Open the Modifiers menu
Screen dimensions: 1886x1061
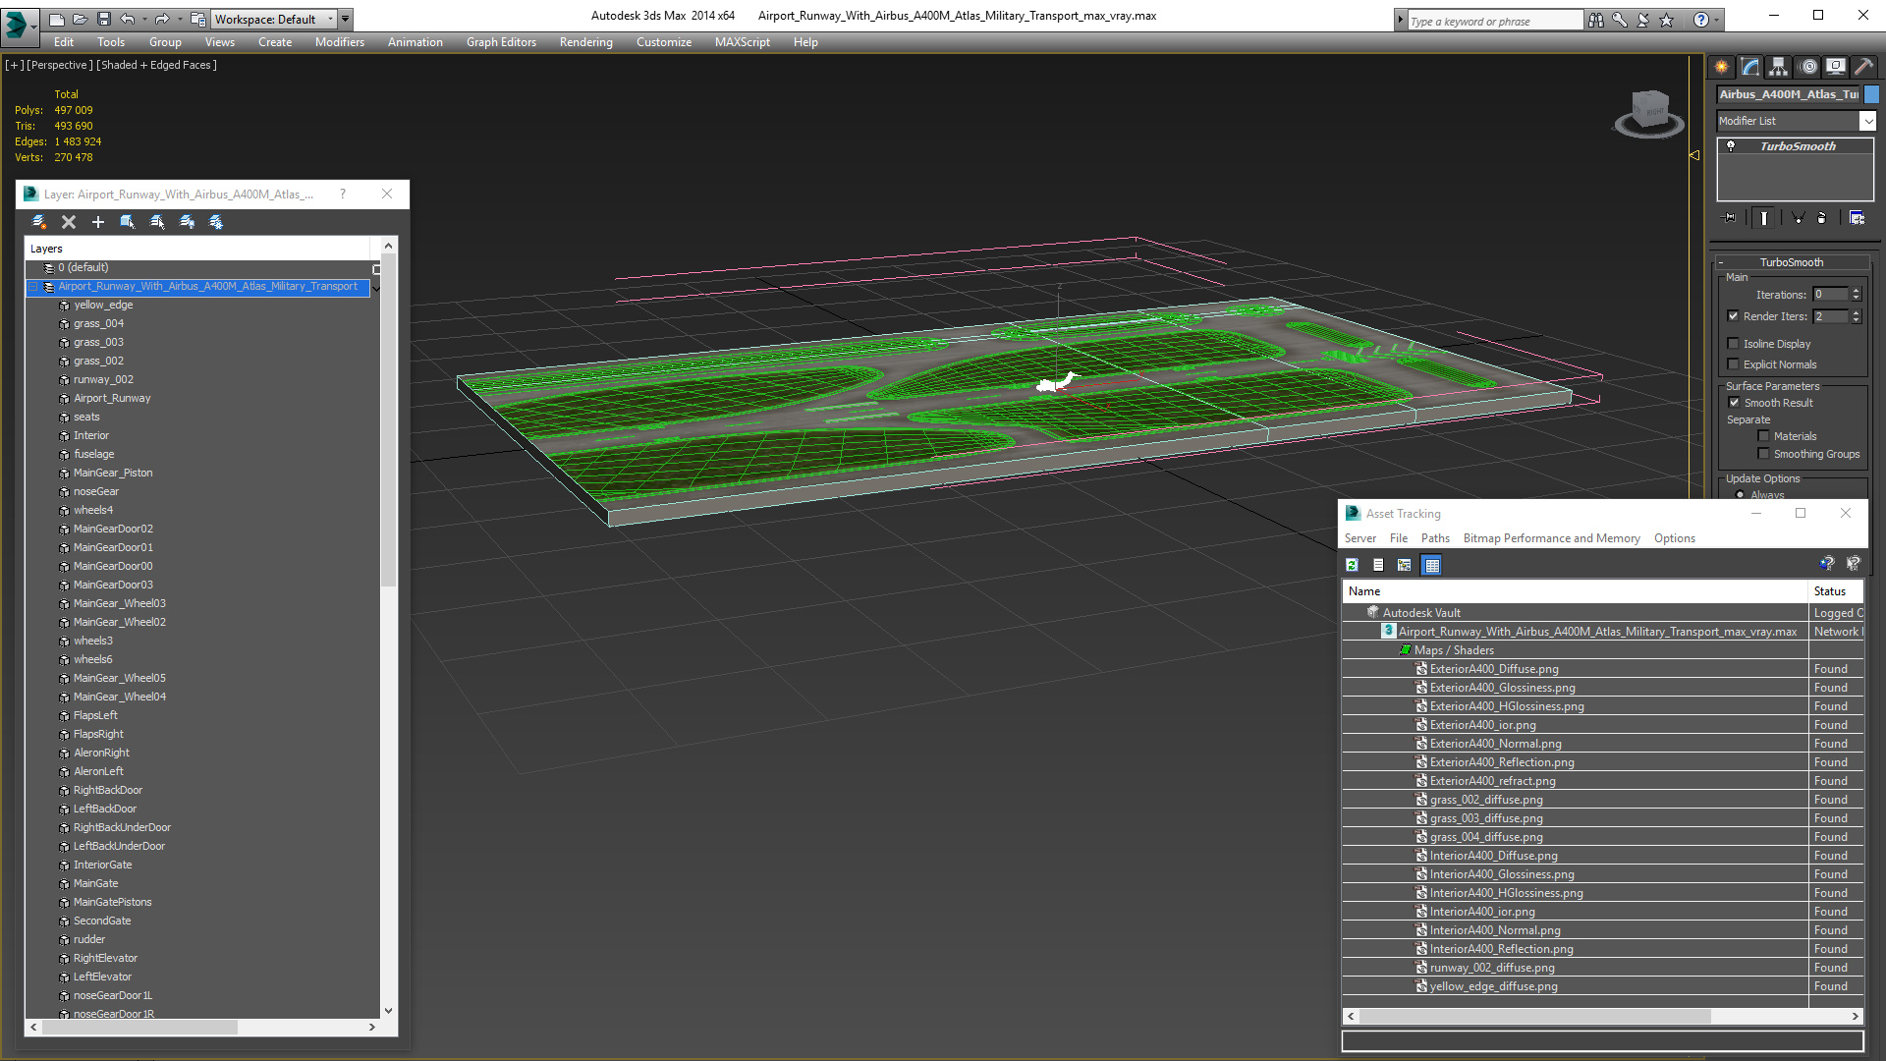coord(339,42)
